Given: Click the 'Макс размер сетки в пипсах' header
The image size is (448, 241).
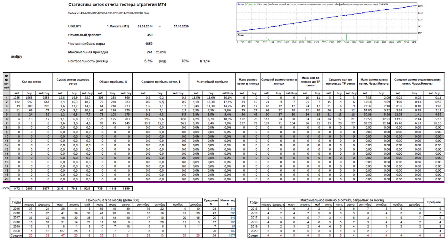Looking at the screenshot, I should [247, 82].
